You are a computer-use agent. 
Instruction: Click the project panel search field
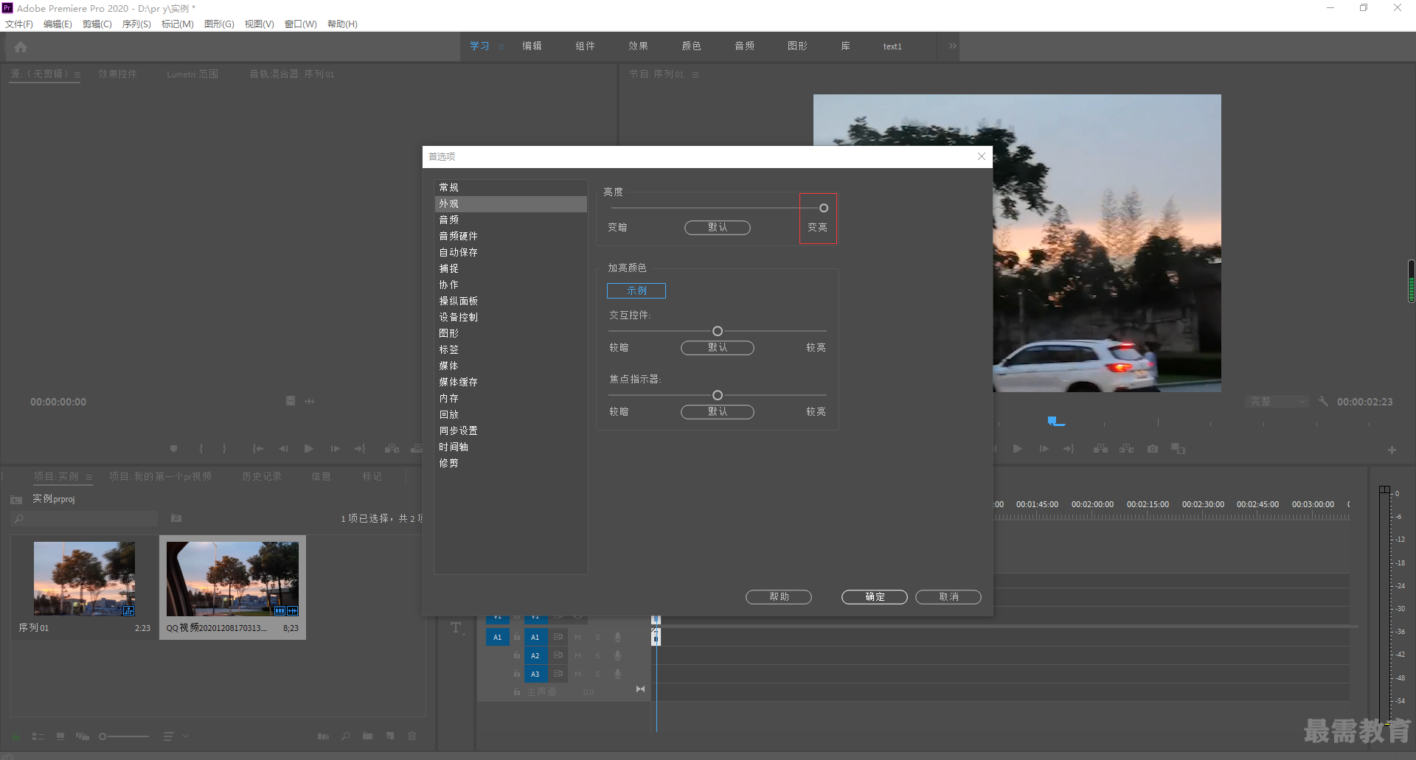[x=85, y=519]
